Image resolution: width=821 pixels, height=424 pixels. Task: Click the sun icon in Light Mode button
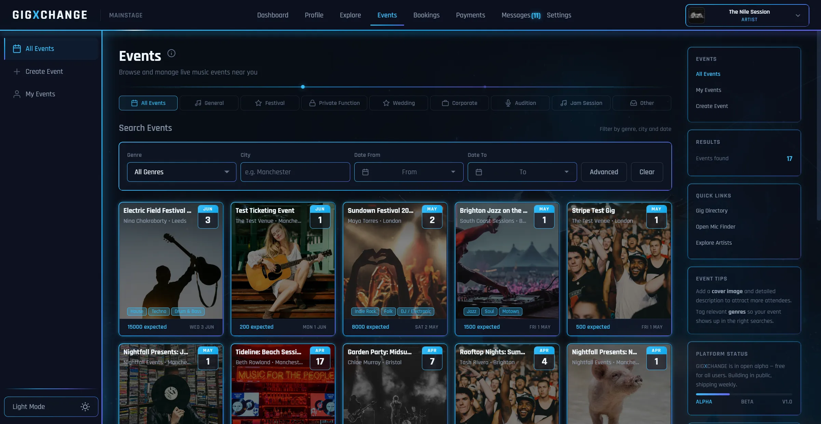click(85, 407)
